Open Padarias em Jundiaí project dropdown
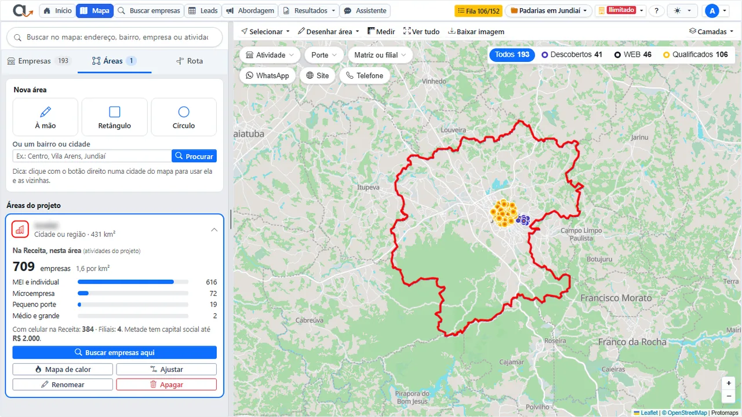The width and height of the screenshot is (742, 417). point(548,11)
